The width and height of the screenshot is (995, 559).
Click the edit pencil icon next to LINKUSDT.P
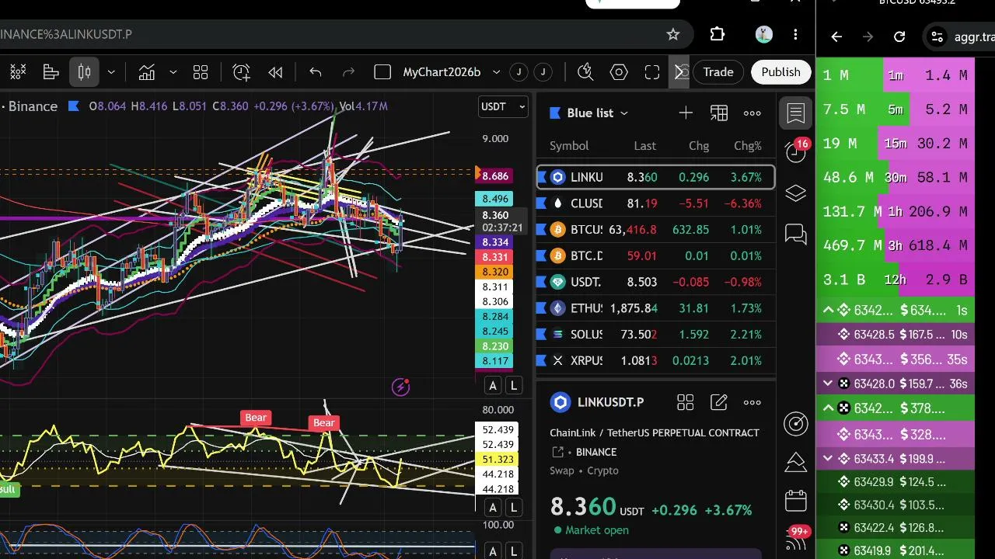719,402
